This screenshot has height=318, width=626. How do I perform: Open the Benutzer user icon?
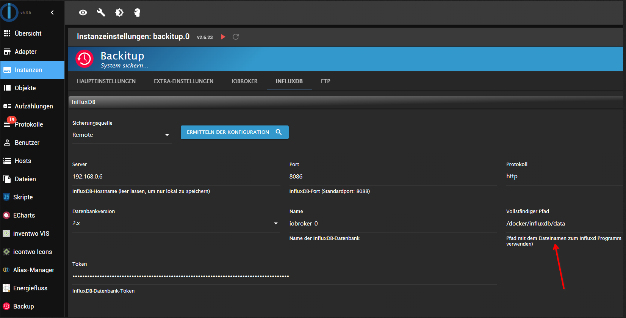pos(7,143)
